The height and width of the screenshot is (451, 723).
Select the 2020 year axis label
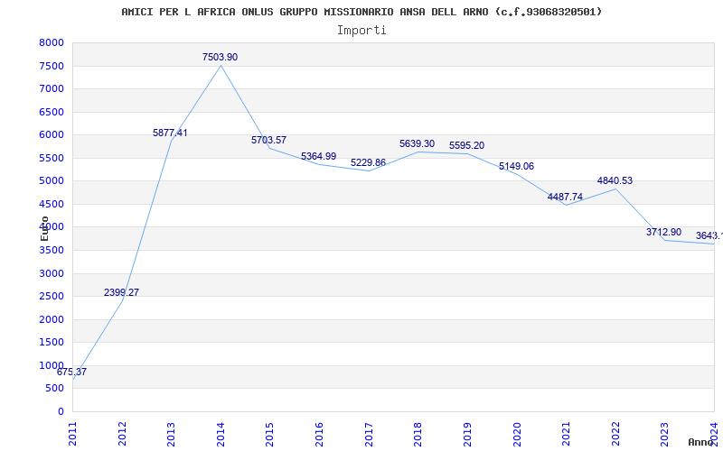[517, 434]
